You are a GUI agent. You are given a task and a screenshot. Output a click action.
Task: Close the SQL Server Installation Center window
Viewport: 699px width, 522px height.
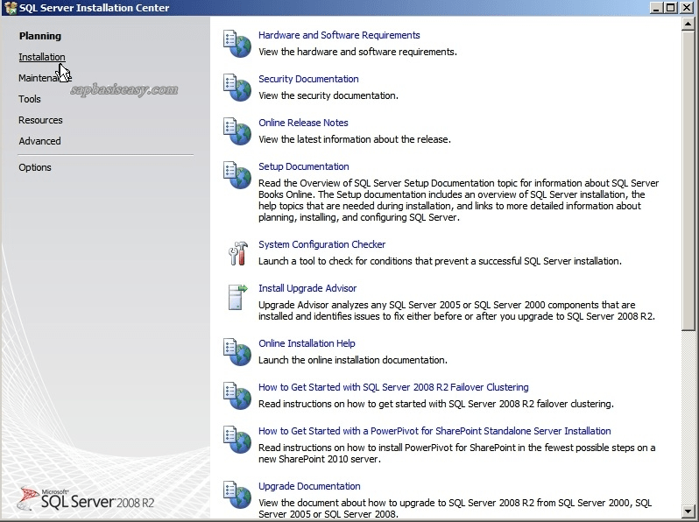687,8
